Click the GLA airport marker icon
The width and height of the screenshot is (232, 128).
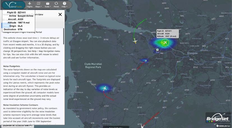tap(157, 50)
